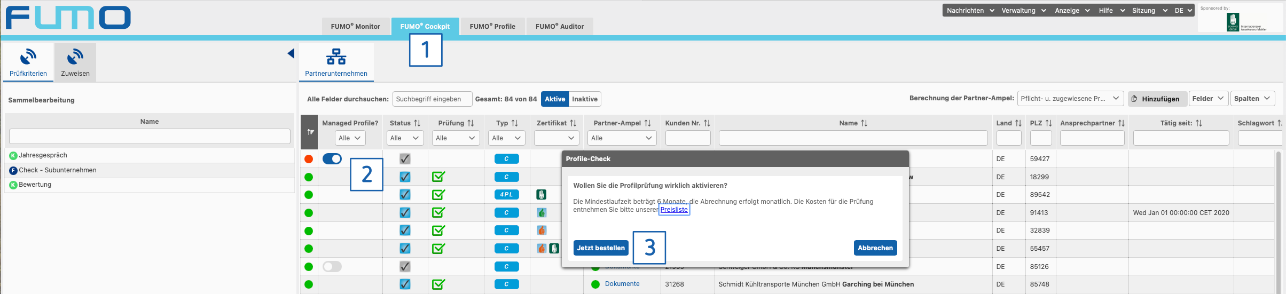This screenshot has width=1286, height=294.
Task: Toggle Status checkbox in row 55457
Action: coord(405,249)
